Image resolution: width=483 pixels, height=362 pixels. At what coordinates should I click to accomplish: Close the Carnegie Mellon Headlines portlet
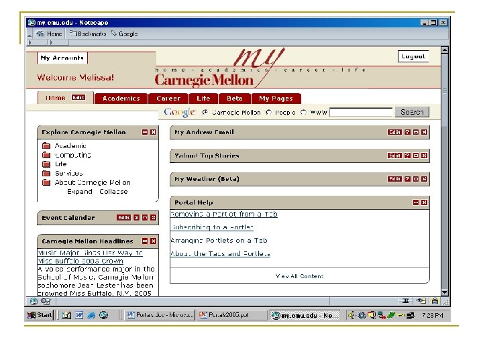tap(154, 241)
